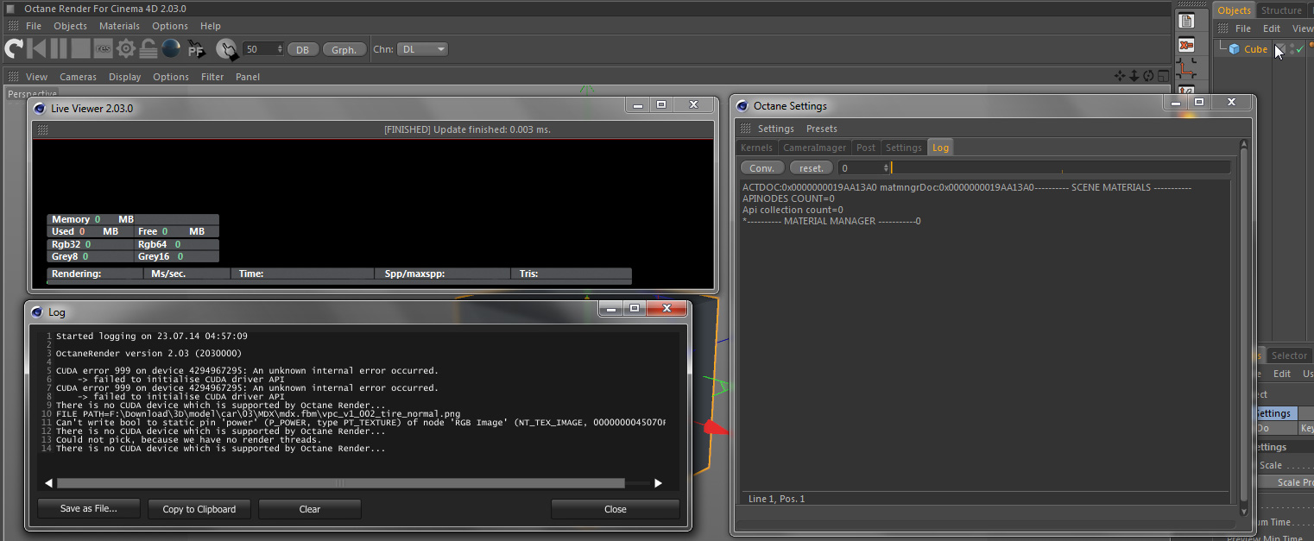Screen dimensions: 1314x541
Task: Click the Cube layer square swatch
Action: pyautogui.click(x=1280, y=49)
